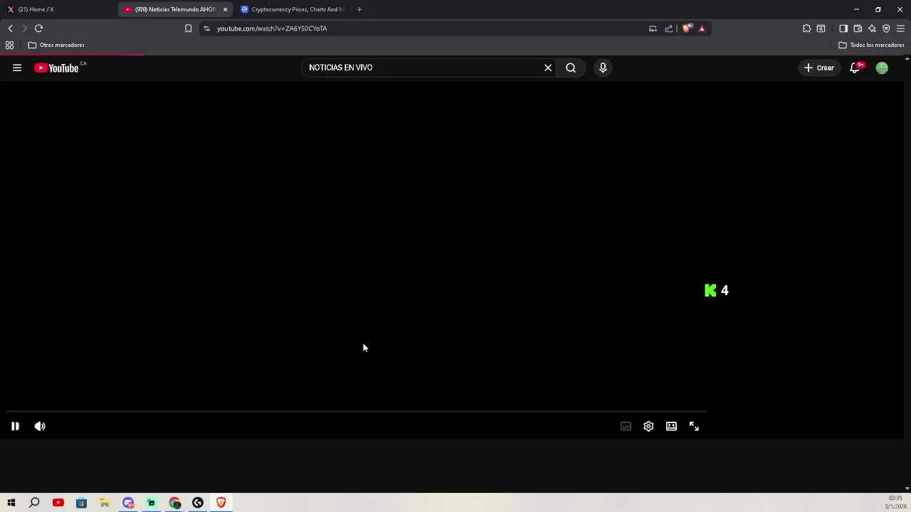
Task: Open the Logitech G app in taskbar
Action: coord(198,503)
